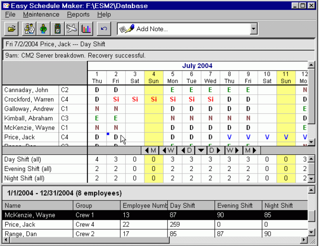This screenshot has width=319, height=246.
Task: Open the shift time clock toolbar icon
Action: pyautogui.click(x=58, y=29)
